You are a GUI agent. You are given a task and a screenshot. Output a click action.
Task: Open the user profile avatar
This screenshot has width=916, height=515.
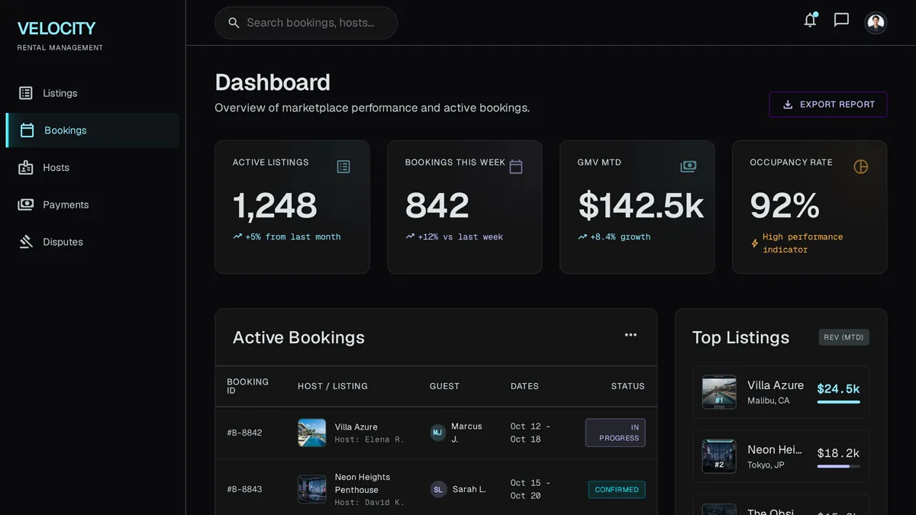(x=876, y=22)
